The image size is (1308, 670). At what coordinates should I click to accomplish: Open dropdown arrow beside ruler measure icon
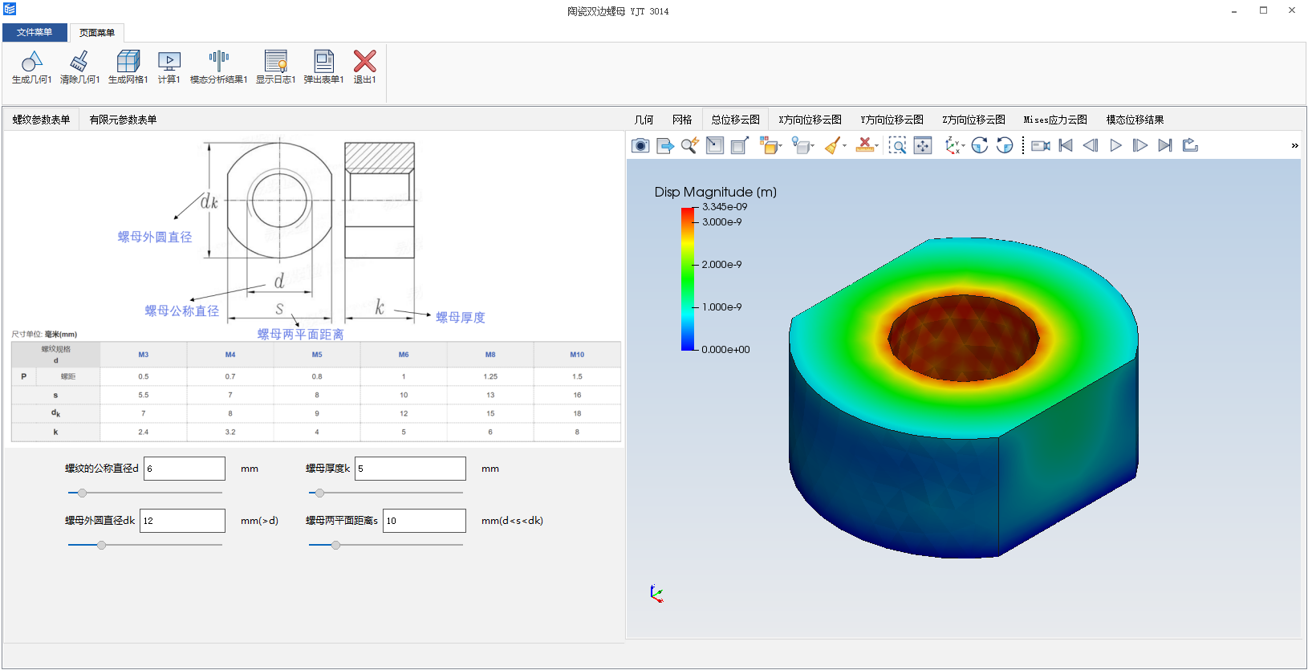tap(876, 146)
